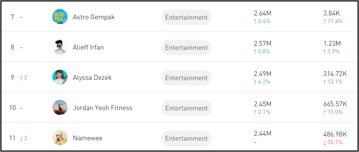Screen dimensions: 359x152
Task: Click the 2.64M subscriber count
Action: click(x=263, y=14)
